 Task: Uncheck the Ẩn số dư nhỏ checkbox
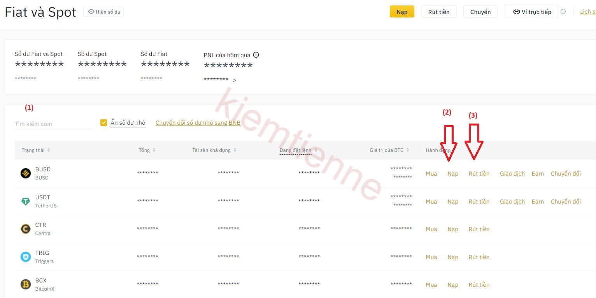pyautogui.click(x=104, y=122)
